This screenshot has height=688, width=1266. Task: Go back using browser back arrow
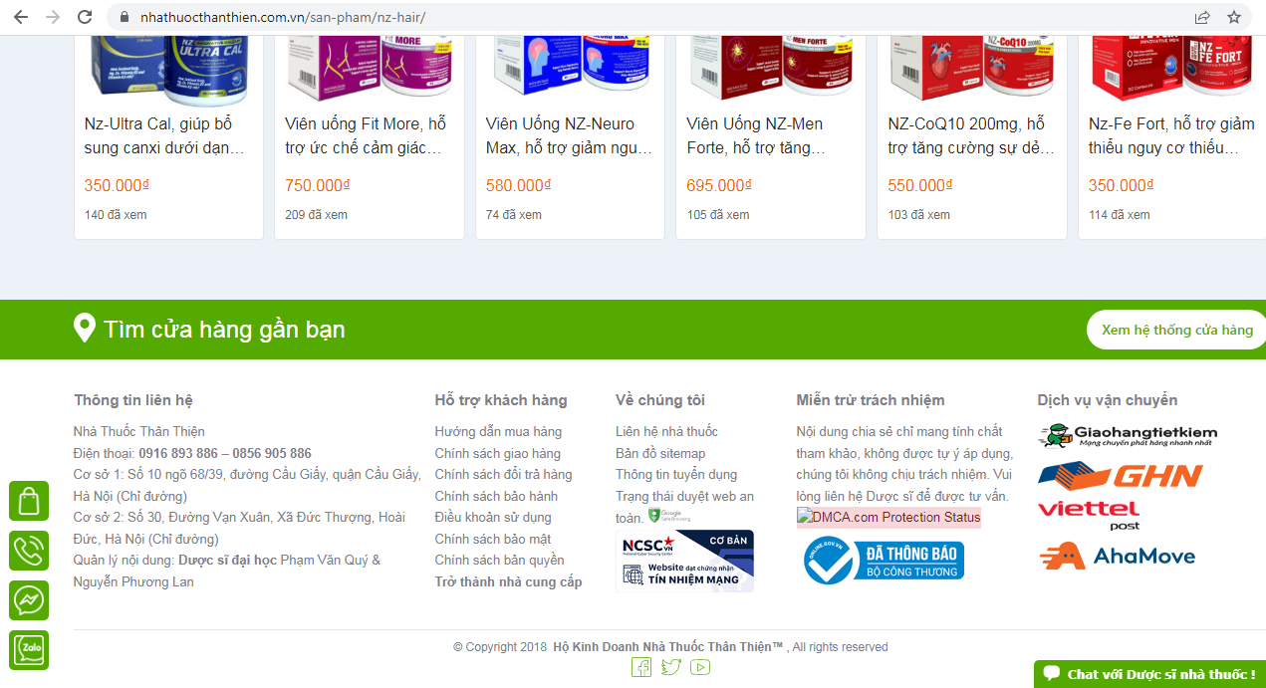click(x=21, y=17)
